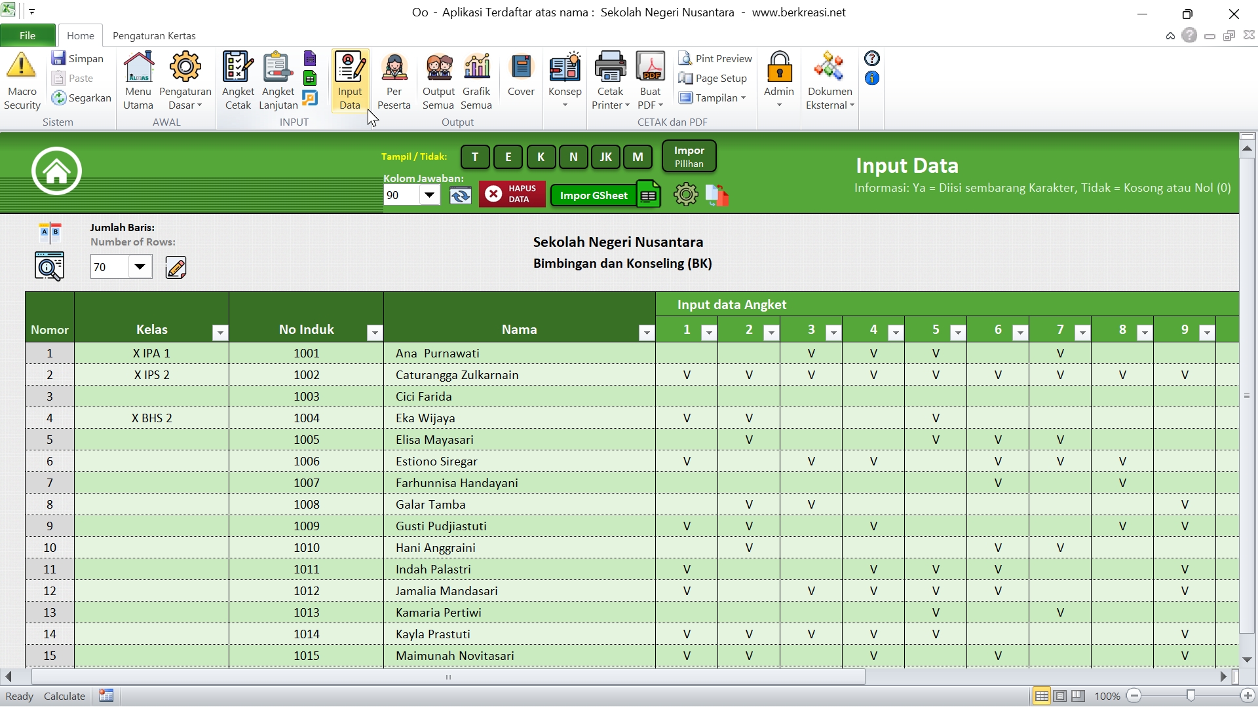Toggle the T column visibility button
Image resolution: width=1258 pixels, height=707 pixels.
point(475,157)
